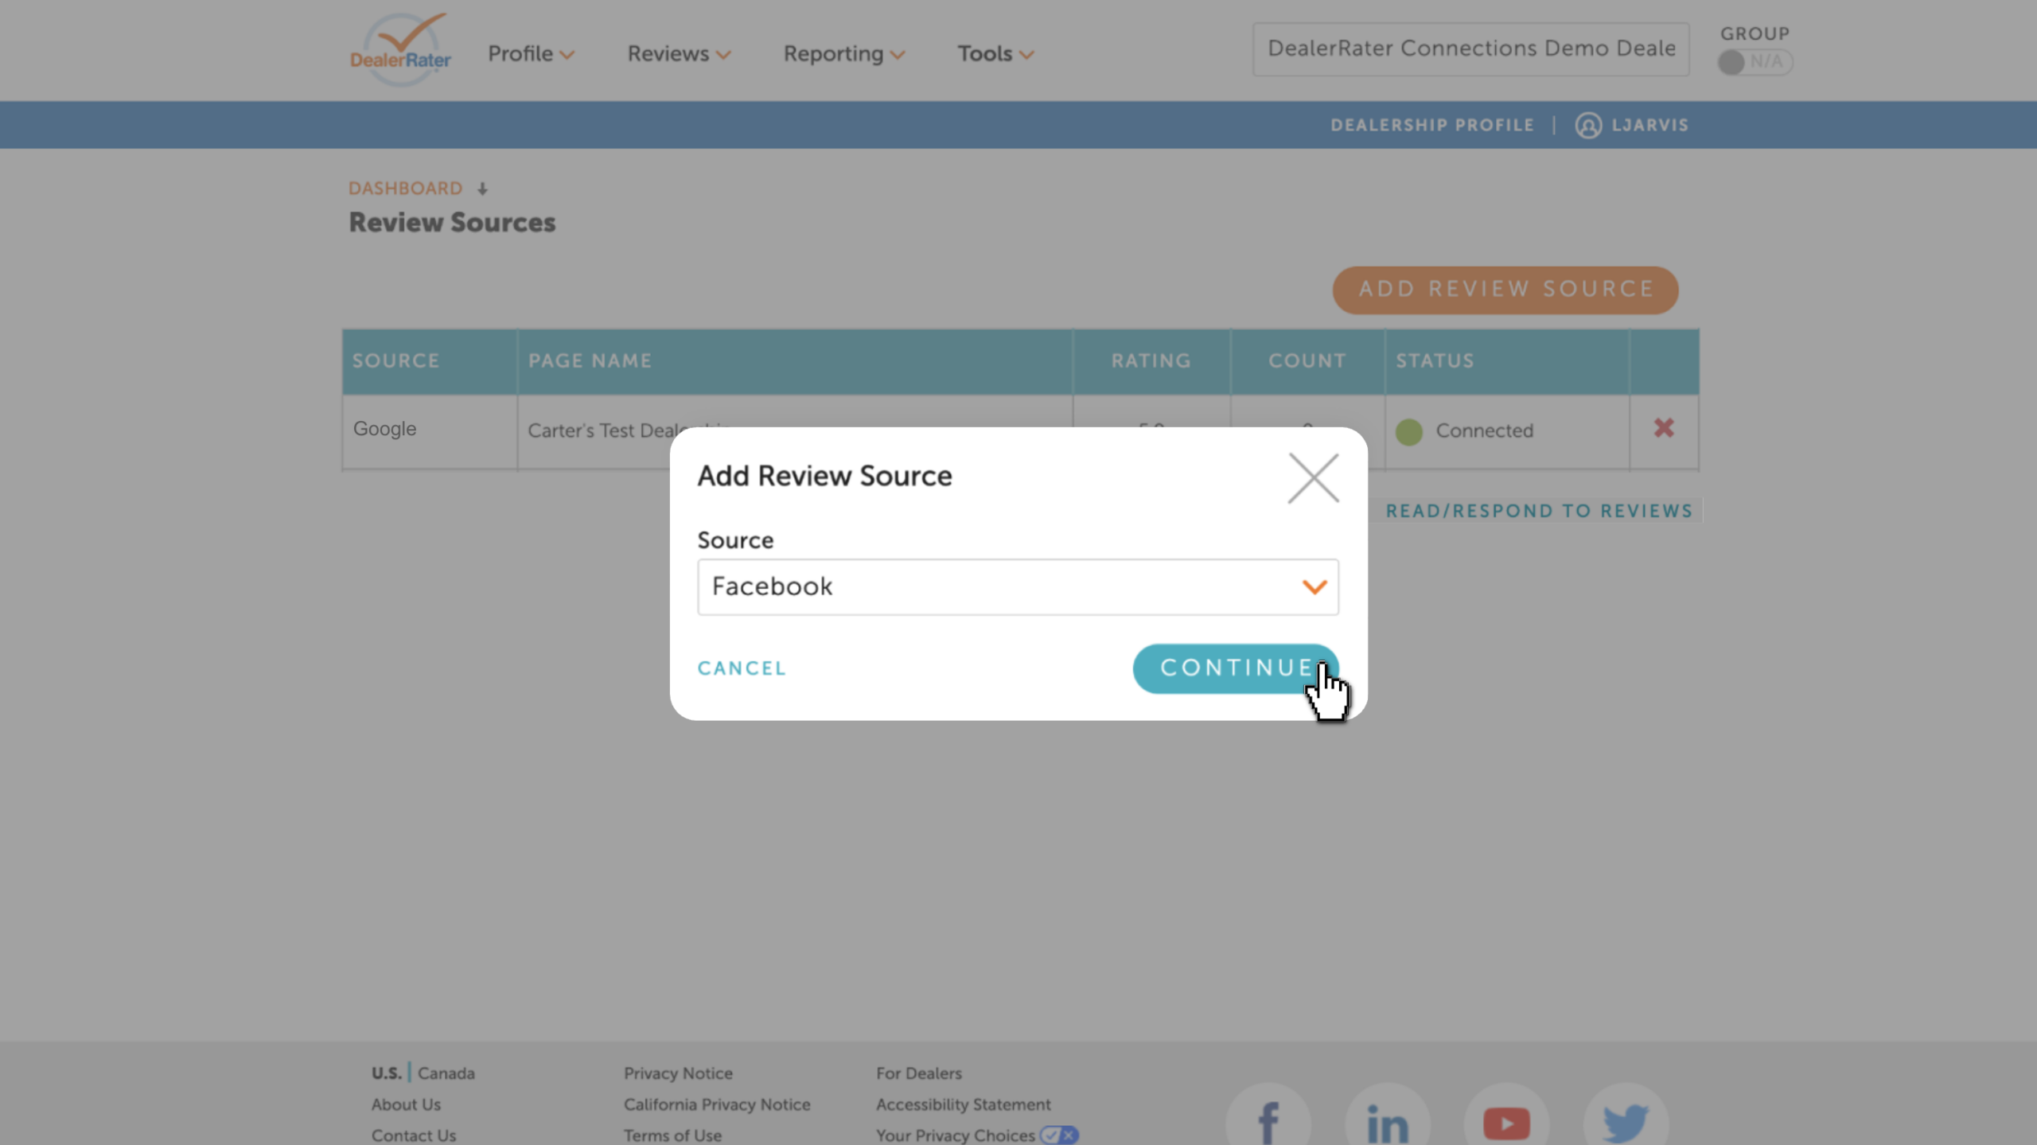Click Cancel in the dialog
Viewport: 2037px width, 1145px height.
point(742,668)
